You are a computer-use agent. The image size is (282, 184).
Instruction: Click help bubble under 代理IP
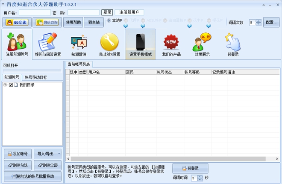pos(126,26)
